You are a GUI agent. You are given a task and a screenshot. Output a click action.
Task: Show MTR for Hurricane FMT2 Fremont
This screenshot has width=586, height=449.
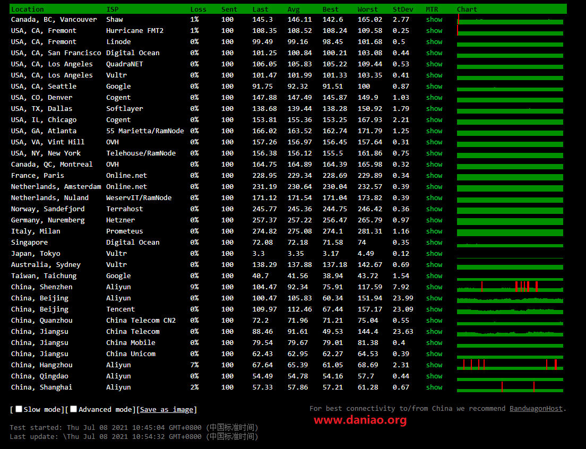click(434, 31)
